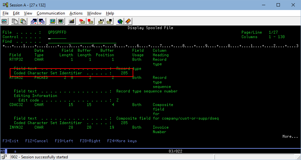
Task: Click the status bar connection icon
Action: pos(4,157)
